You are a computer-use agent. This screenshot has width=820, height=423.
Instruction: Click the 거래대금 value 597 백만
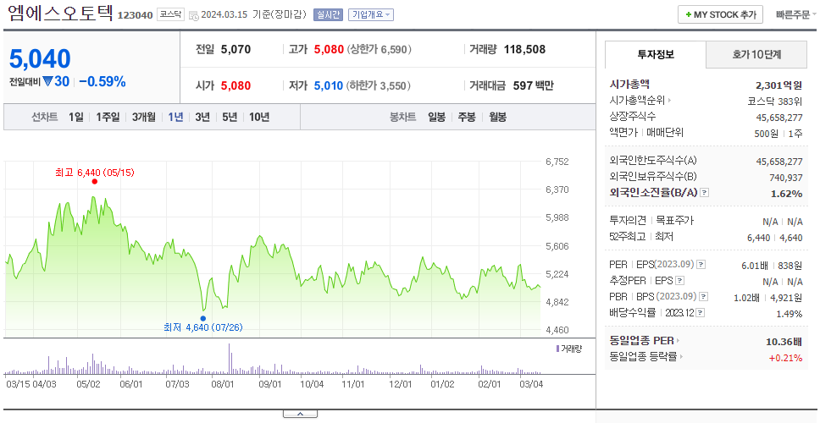tap(533, 85)
